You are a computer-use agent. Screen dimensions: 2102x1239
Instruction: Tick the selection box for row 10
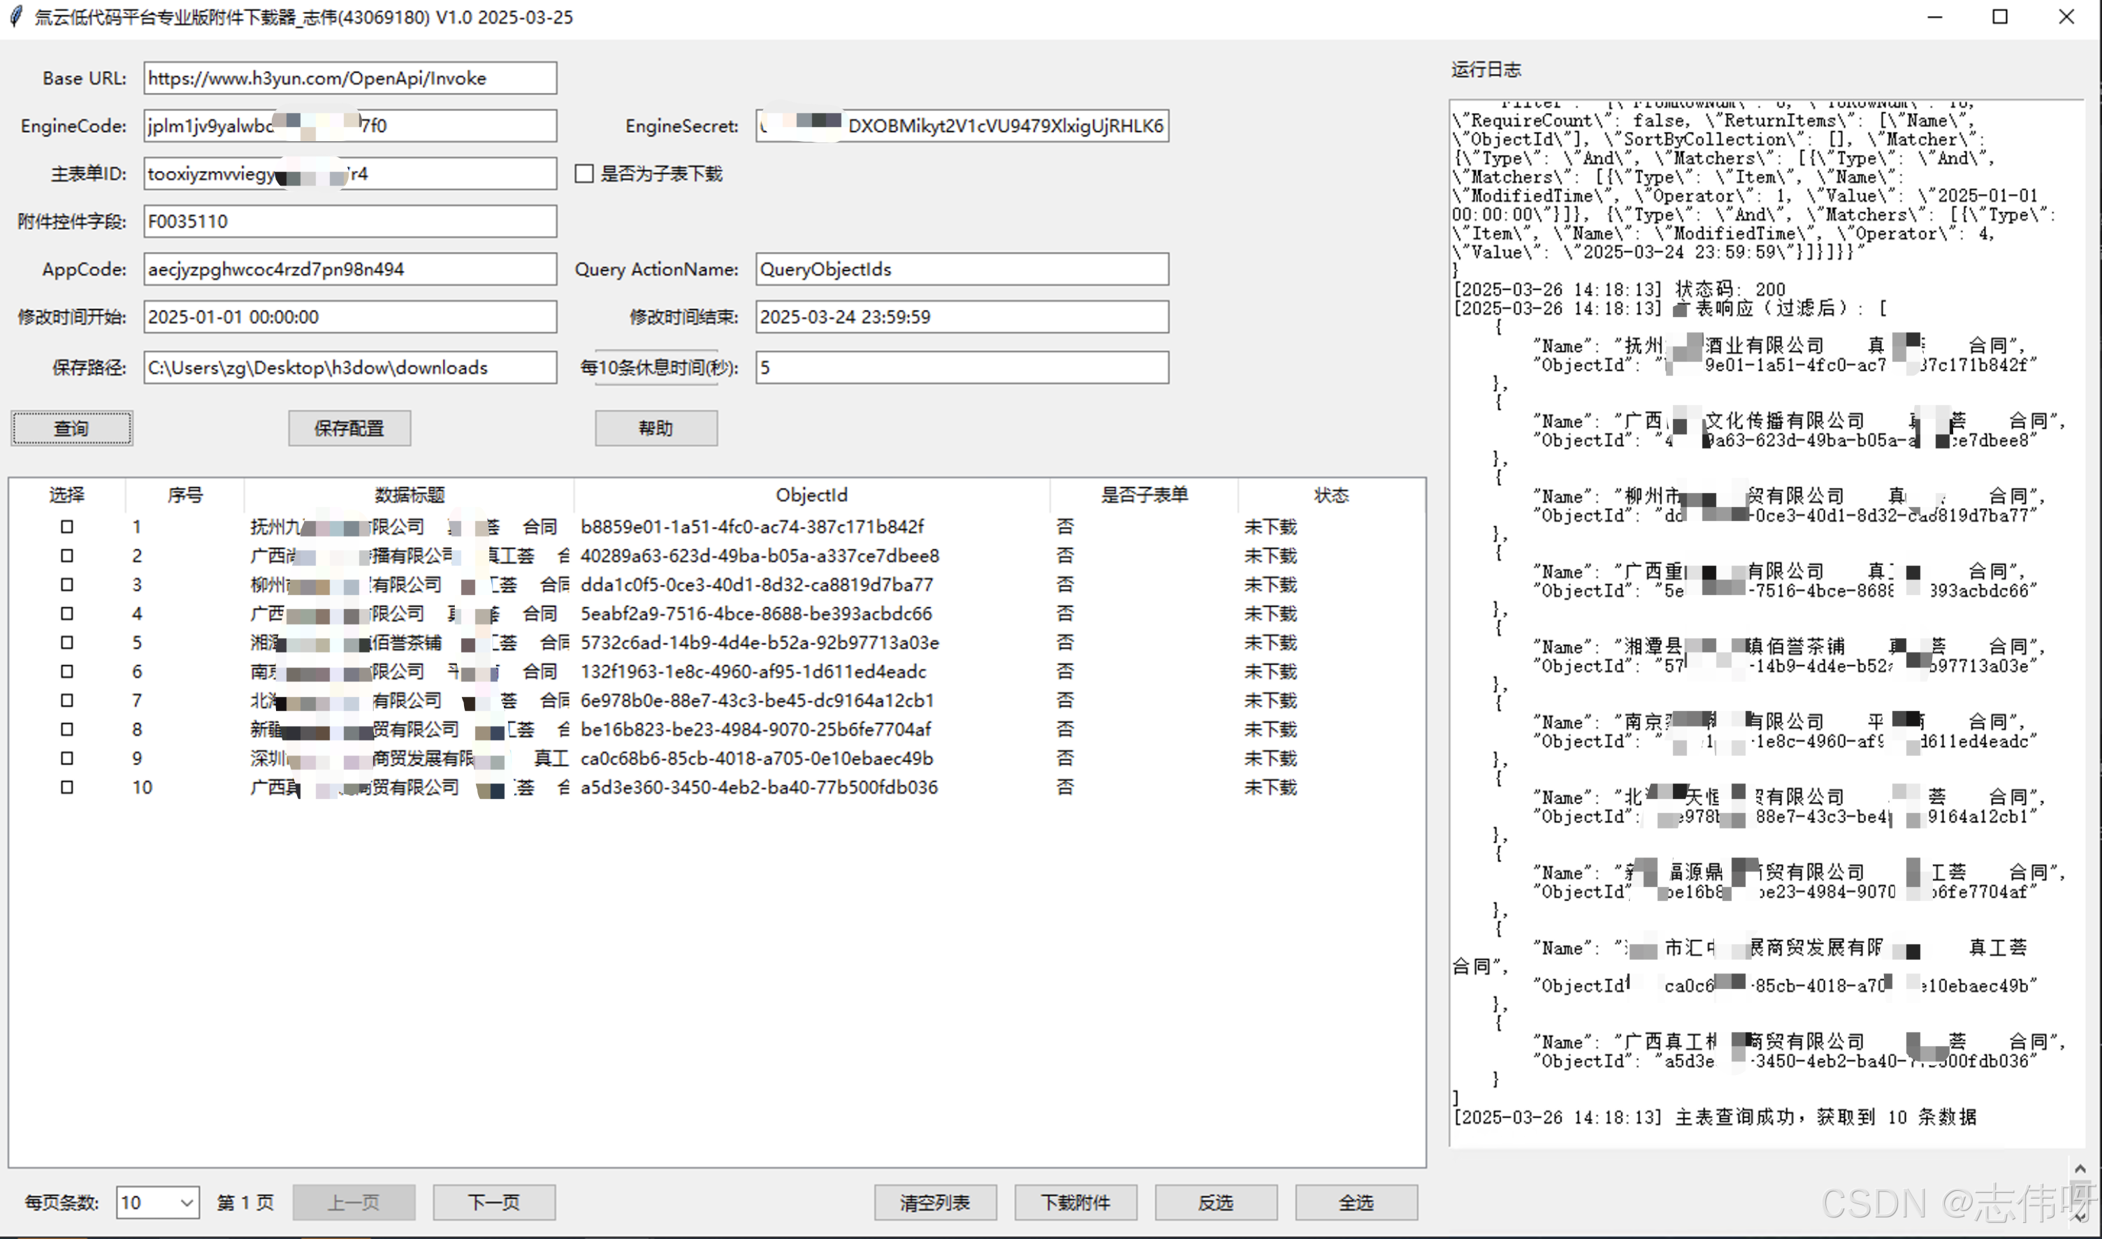67,787
